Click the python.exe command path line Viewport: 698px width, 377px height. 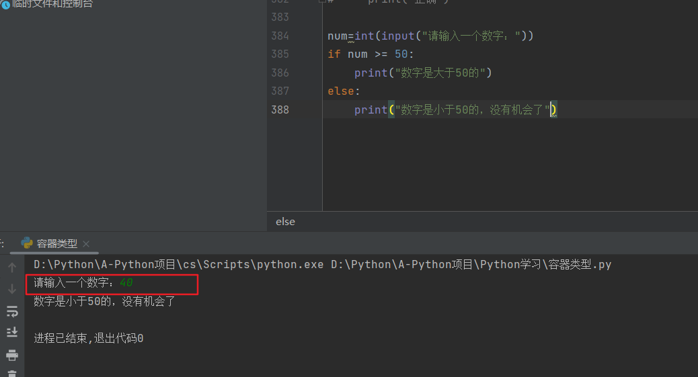(322, 264)
